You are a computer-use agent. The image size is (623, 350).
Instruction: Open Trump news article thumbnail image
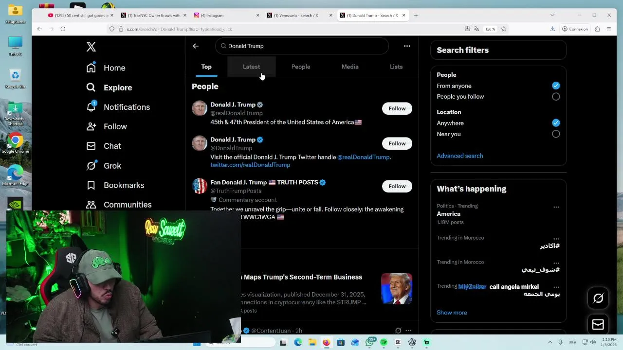(x=397, y=289)
